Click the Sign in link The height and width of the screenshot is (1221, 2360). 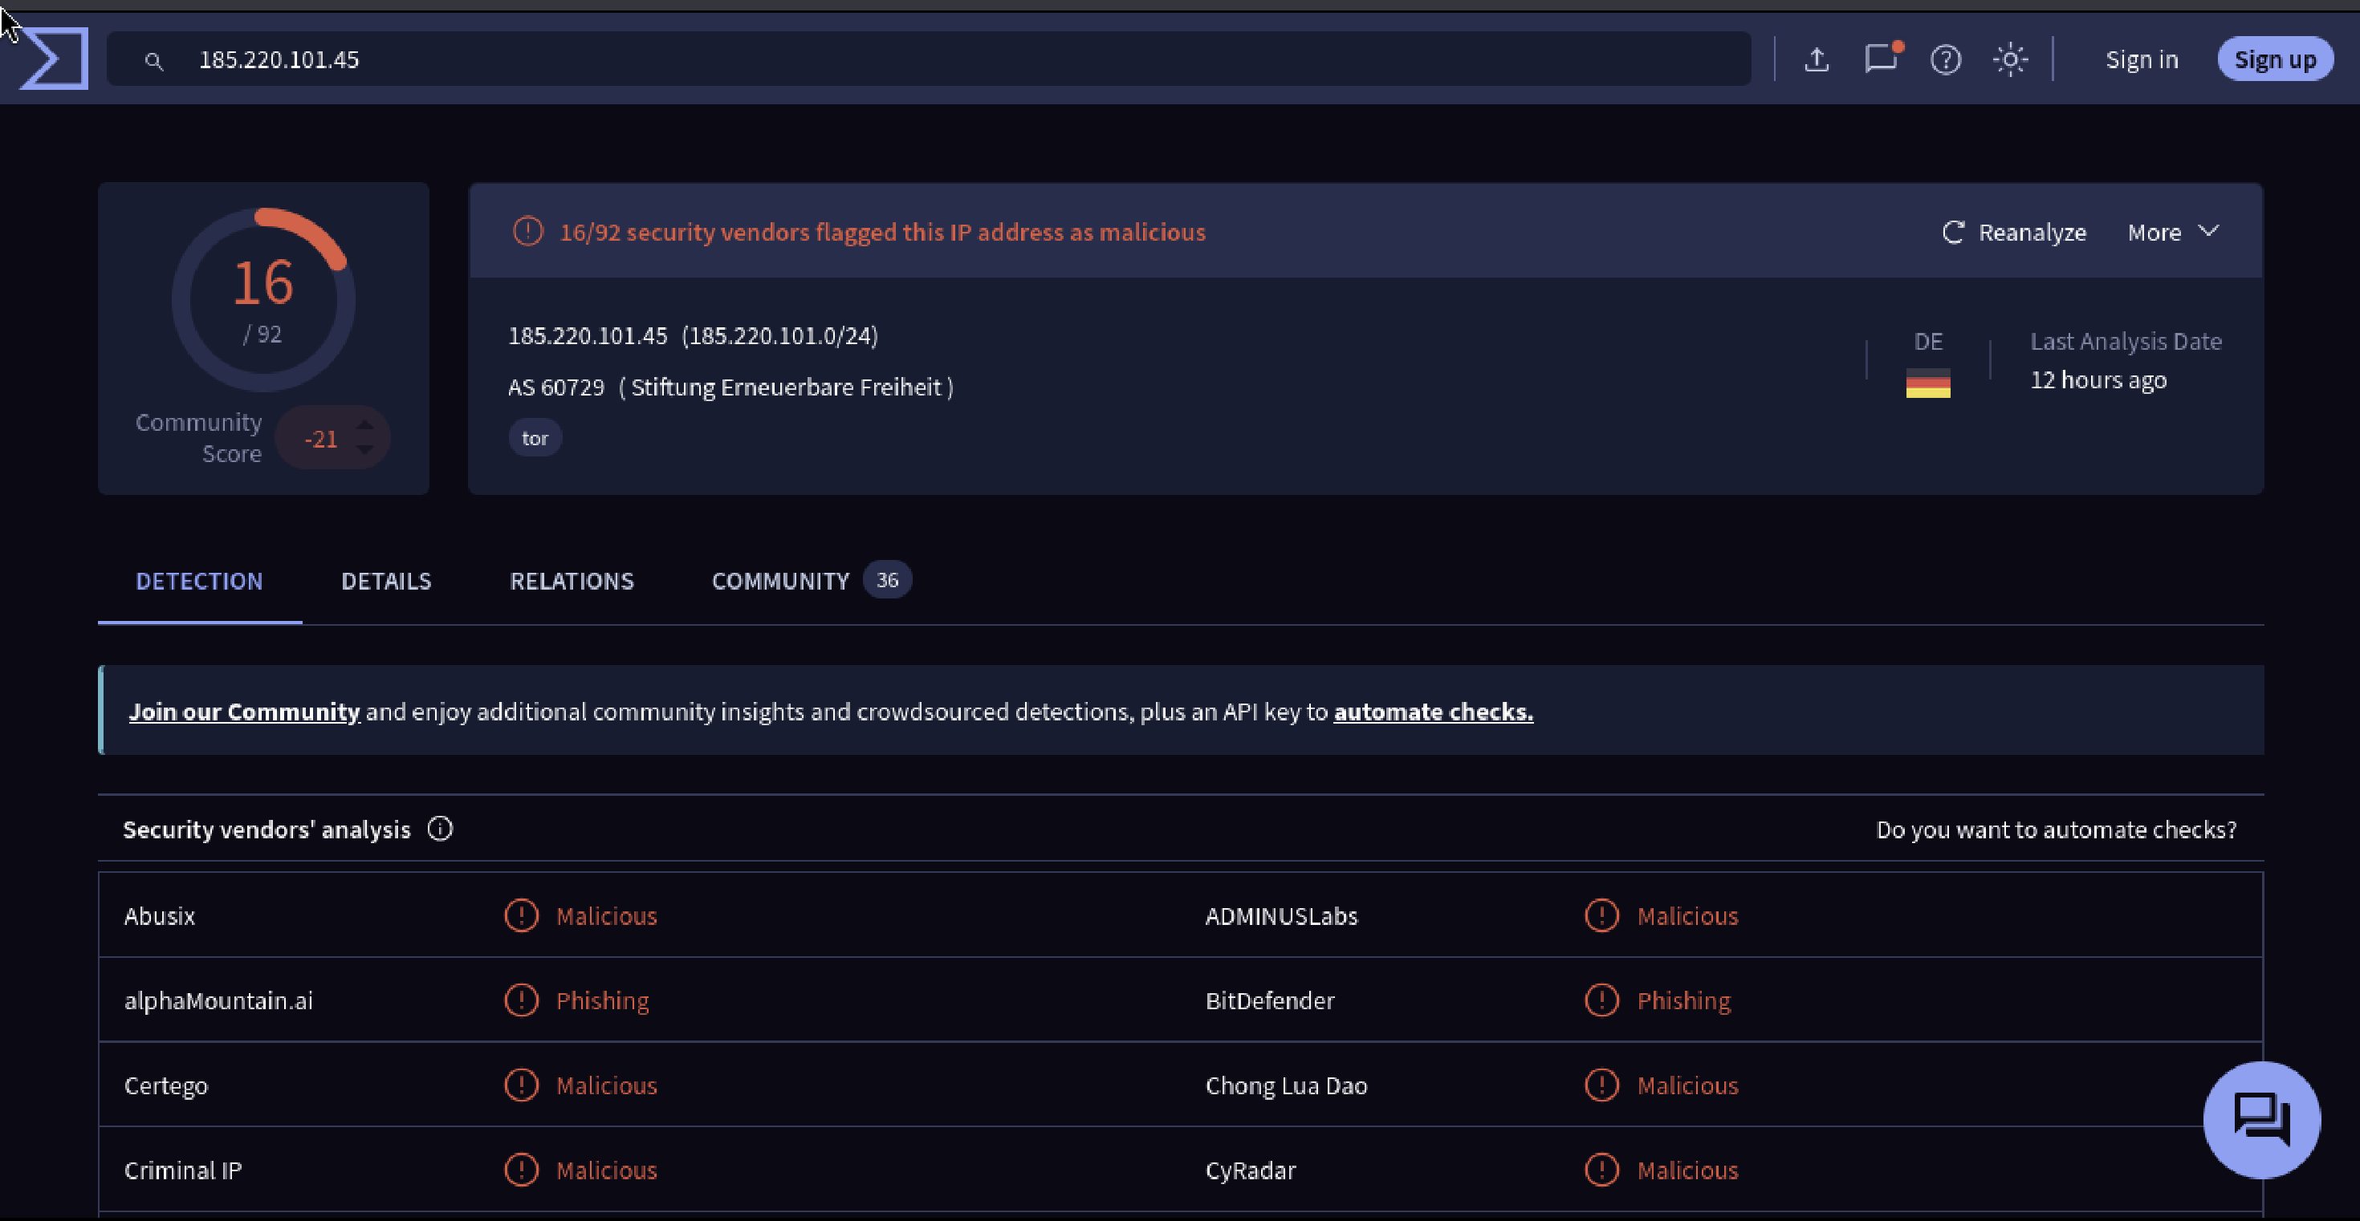2142,59
